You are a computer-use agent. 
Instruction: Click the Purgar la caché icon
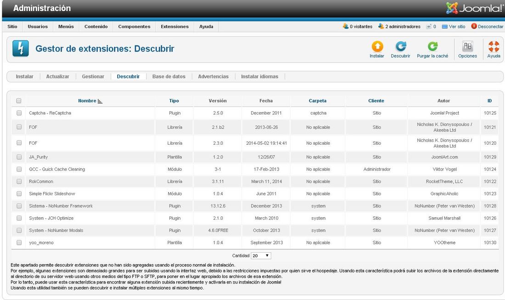click(x=432, y=46)
